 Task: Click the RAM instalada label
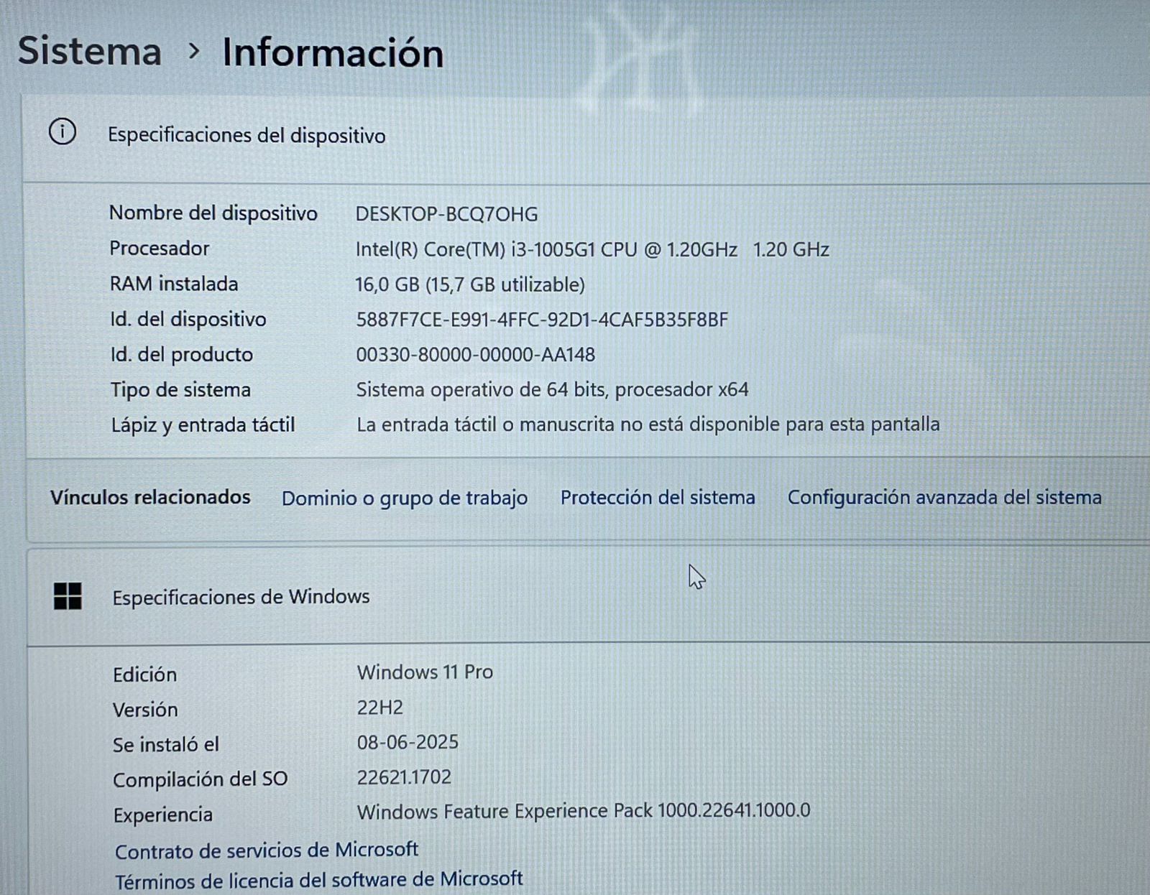[174, 284]
